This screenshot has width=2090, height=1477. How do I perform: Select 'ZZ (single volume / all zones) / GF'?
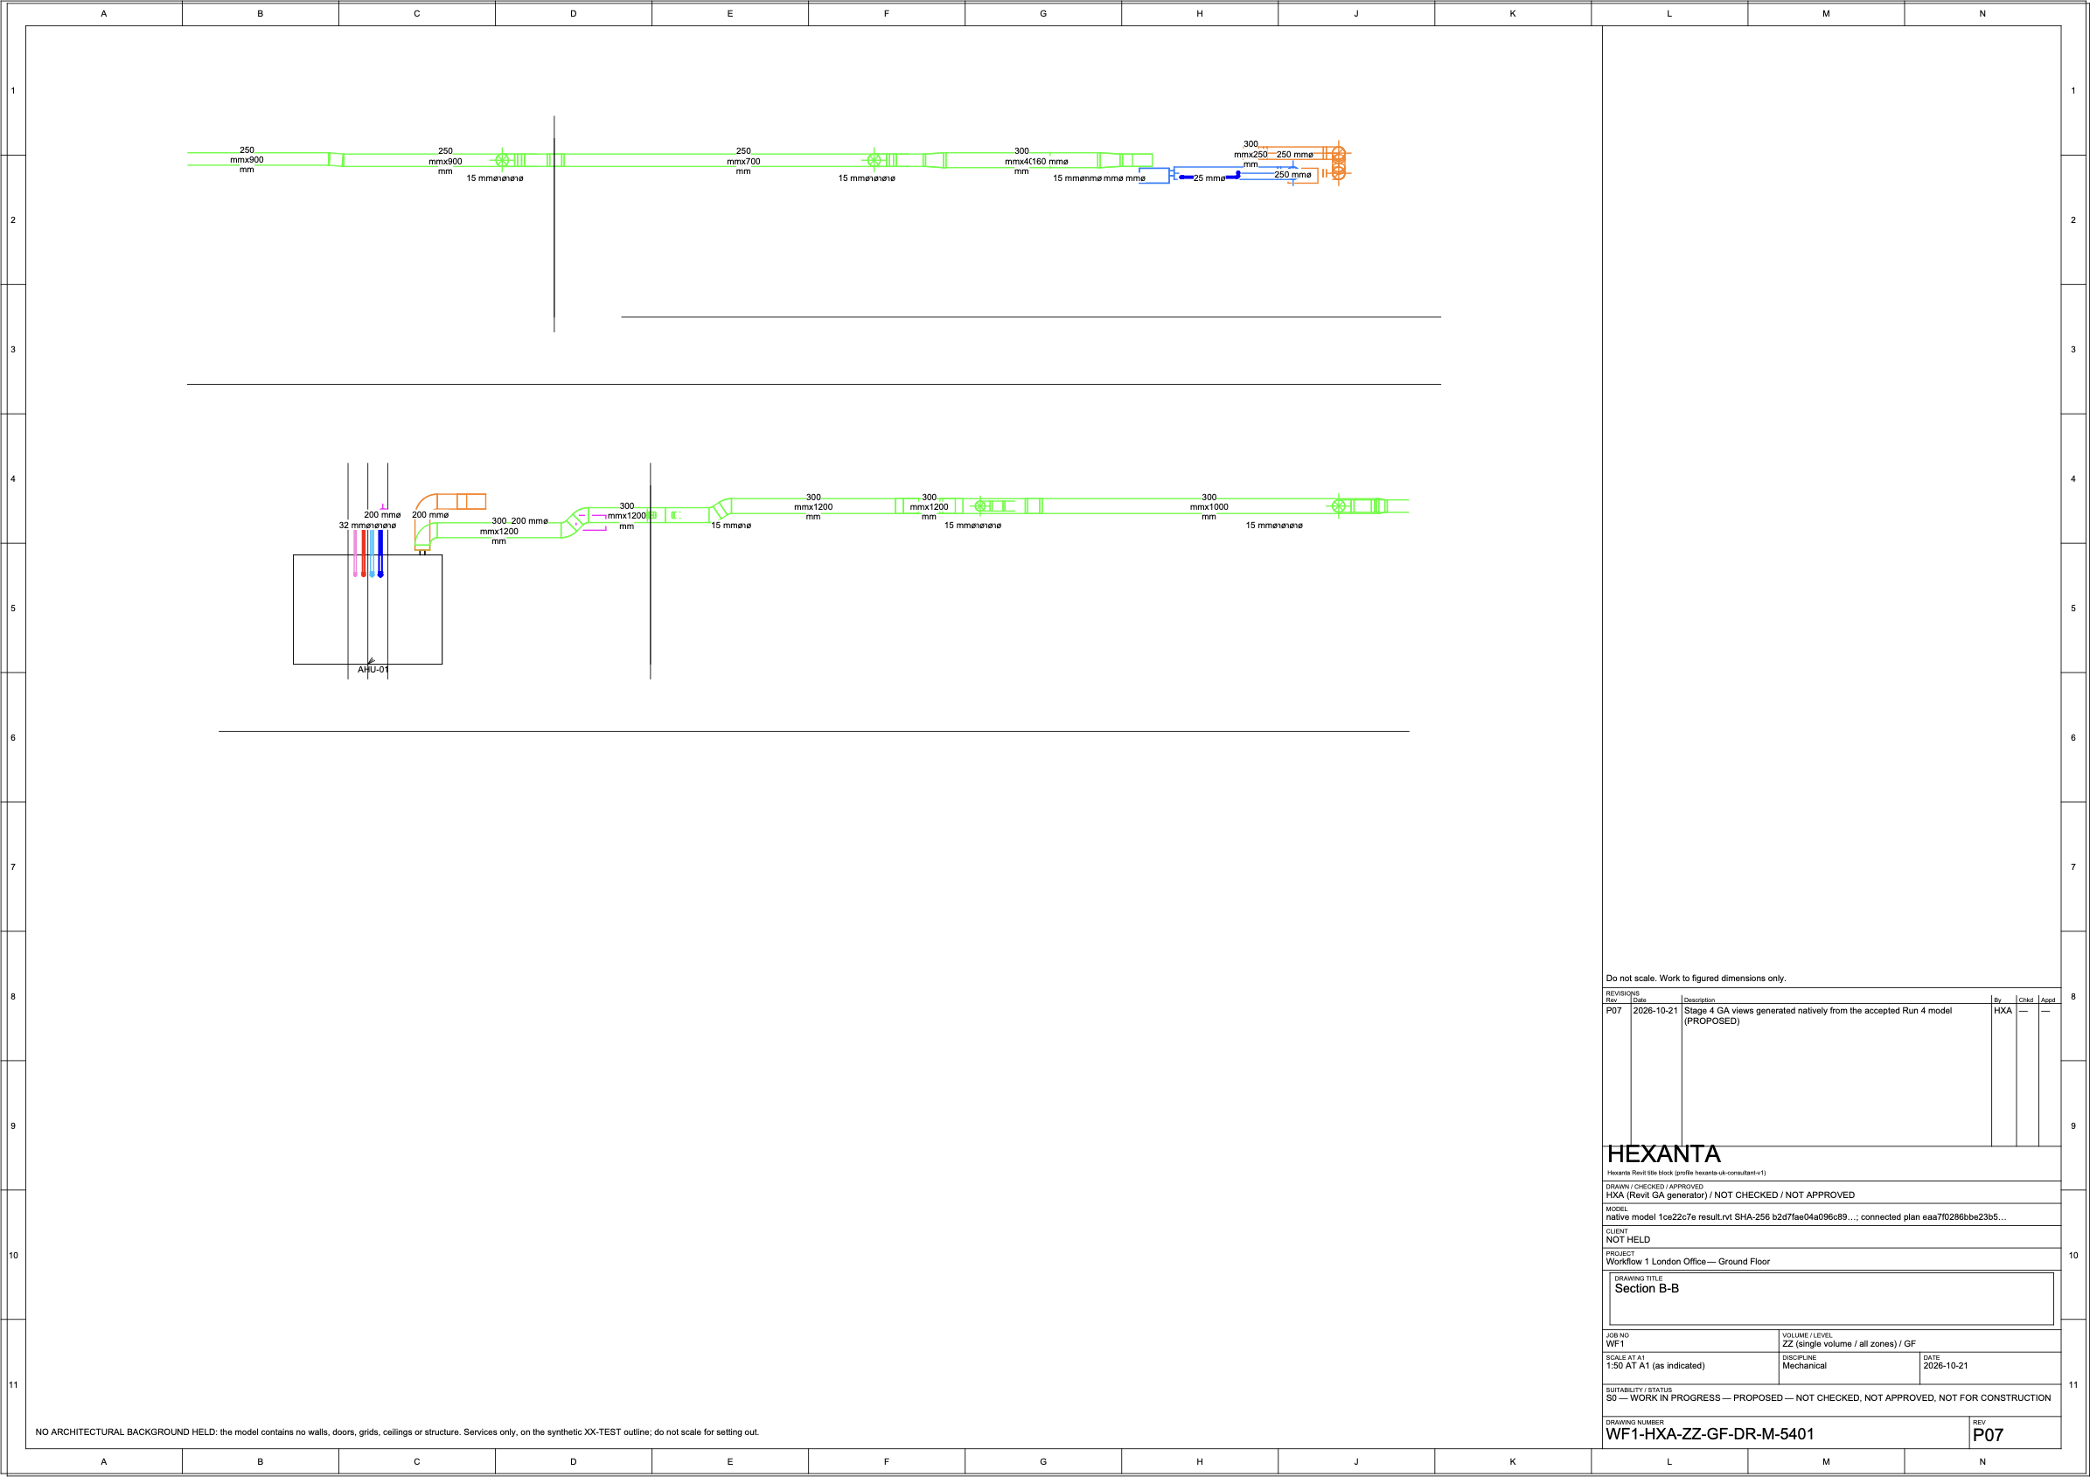(1849, 1344)
